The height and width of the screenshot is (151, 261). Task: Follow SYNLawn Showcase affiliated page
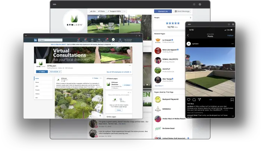pyautogui.click(x=127, y=85)
